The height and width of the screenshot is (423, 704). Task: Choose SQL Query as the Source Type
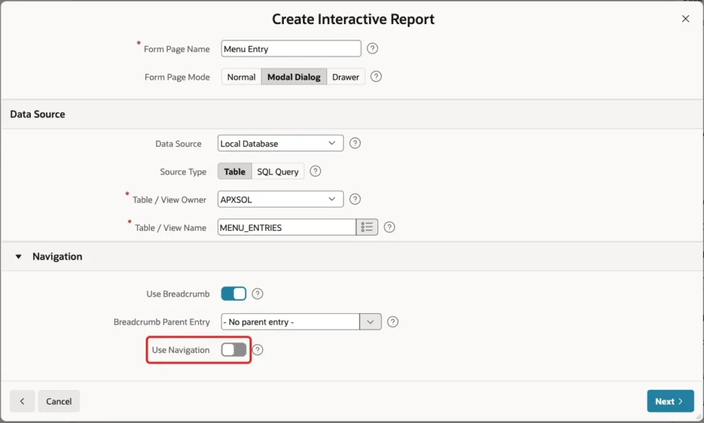point(278,172)
